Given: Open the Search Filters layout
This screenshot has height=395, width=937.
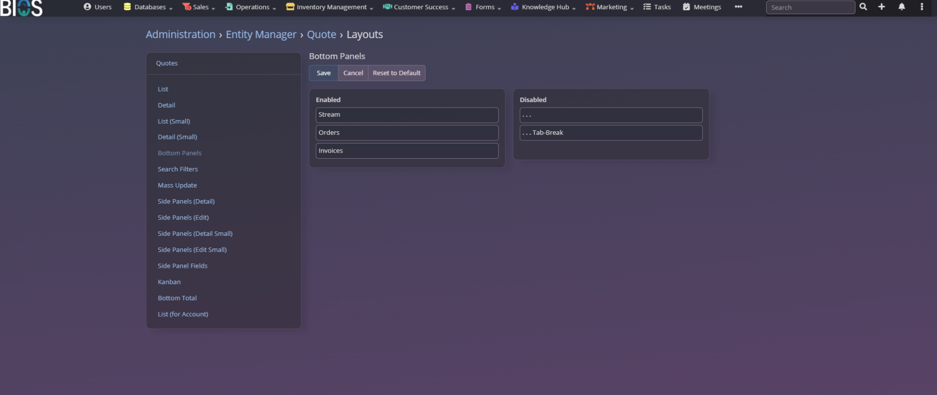Looking at the screenshot, I should (x=178, y=169).
